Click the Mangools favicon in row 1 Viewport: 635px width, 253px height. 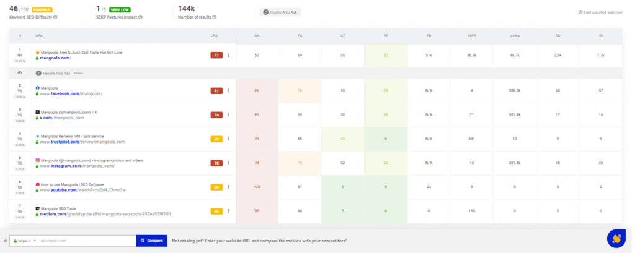point(37,53)
